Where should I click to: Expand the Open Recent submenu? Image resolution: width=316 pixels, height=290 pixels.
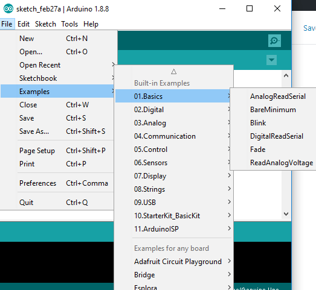click(57, 65)
